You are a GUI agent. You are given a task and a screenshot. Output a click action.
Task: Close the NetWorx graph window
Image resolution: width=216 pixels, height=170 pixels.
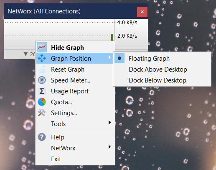click(x=142, y=12)
